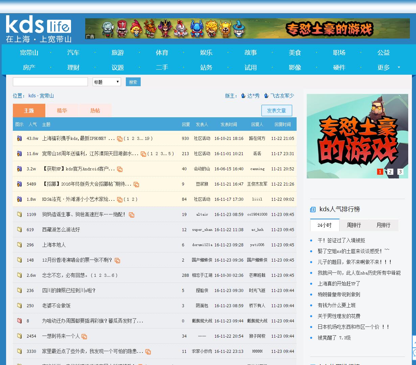Click moderator icon beside 达*秀
416x365 pixels.
click(243, 96)
